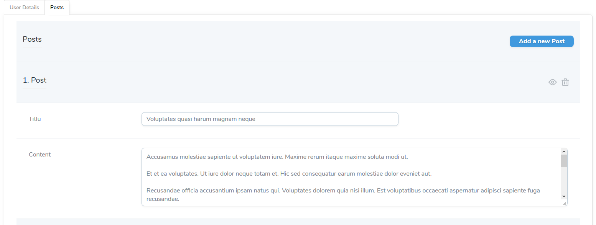Viewport: 596px width, 225px height.
Task: Focus the Titlu text input field
Action: [x=270, y=119]
